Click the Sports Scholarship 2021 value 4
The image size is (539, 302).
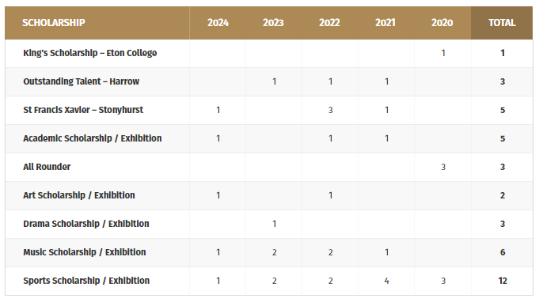pyautogui.click(x=387, y=281)
